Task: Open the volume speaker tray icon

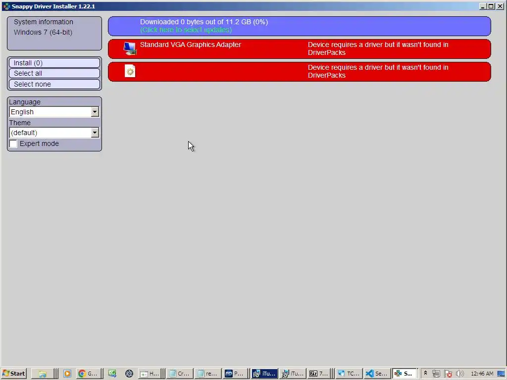Action: click(x=459, y=374)
